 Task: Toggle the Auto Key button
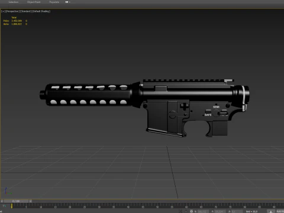tap(280, 211)
